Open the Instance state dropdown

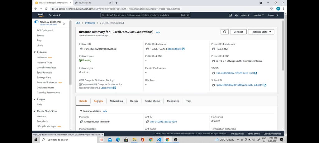pos(261,32)
